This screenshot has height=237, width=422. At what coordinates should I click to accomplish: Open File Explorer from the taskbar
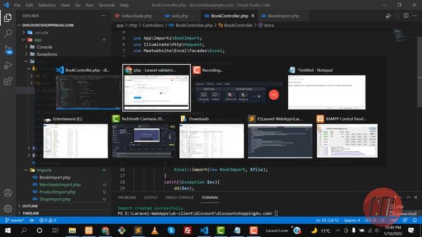(72, 230)
